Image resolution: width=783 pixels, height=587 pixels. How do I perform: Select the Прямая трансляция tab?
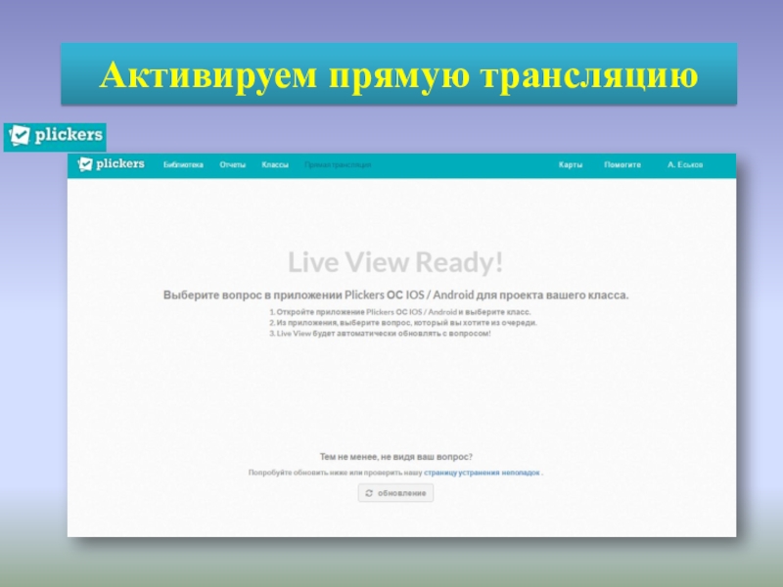pyautogui.click(x=338, y=164)
